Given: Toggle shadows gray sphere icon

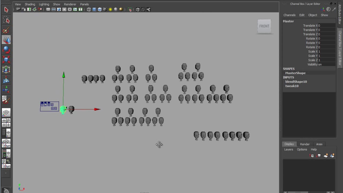Looking at the screenshot, I should [x=116, y=9].
